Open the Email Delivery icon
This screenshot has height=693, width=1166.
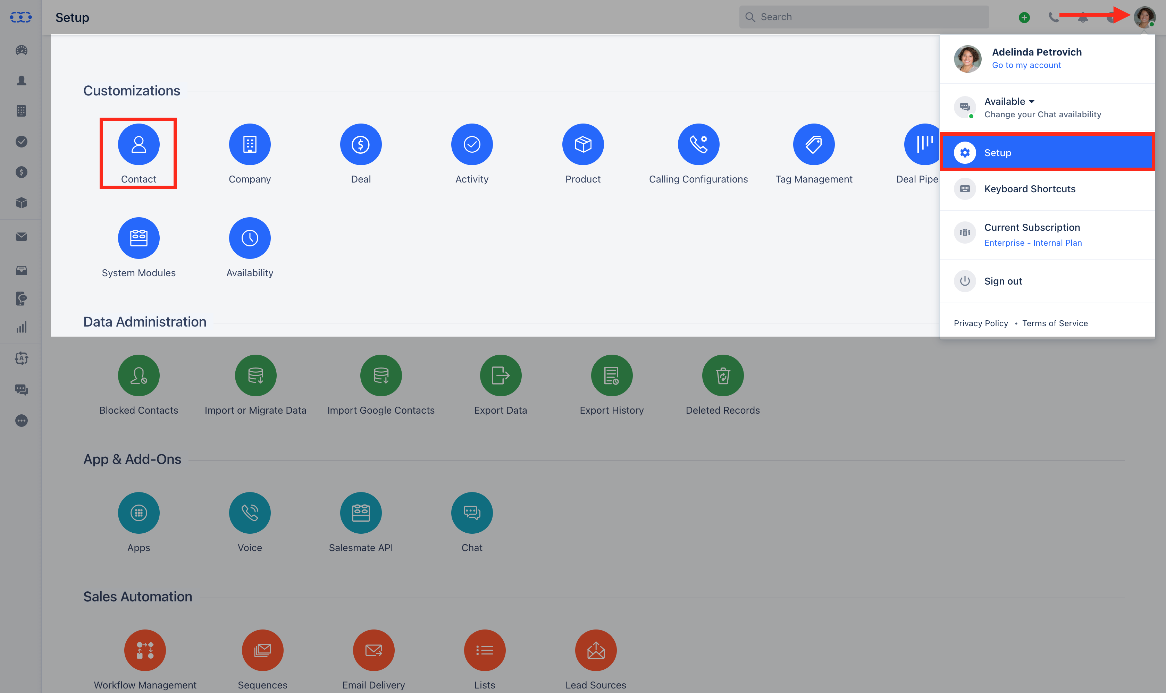tap(374, 650)
